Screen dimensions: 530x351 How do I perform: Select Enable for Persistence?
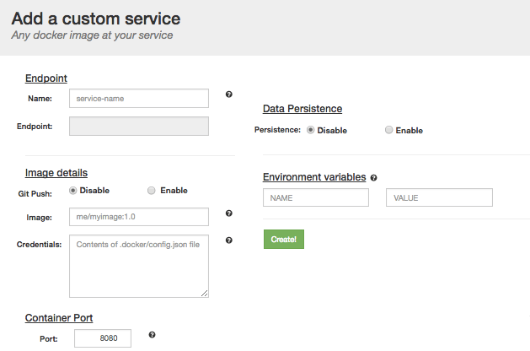click(x=388, y=130)
